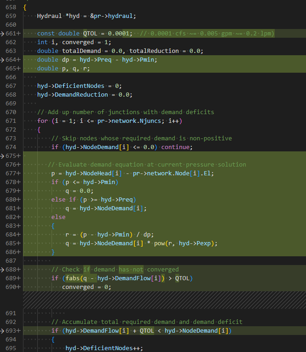Click the totalReduction variable on line 663
Screen dimensions: 306x352
coord(154,51)
